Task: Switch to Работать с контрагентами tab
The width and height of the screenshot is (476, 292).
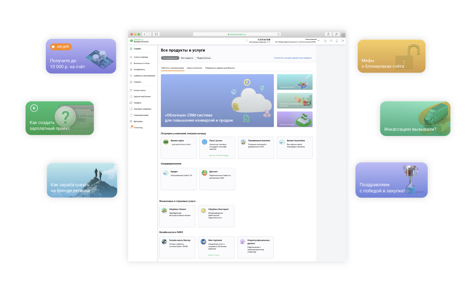Action: (172, 68)
